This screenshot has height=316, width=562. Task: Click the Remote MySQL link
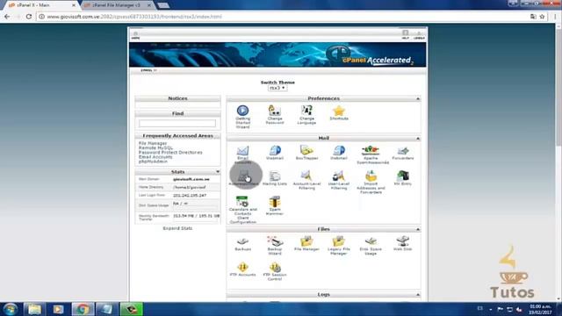(x=155, y=147)
